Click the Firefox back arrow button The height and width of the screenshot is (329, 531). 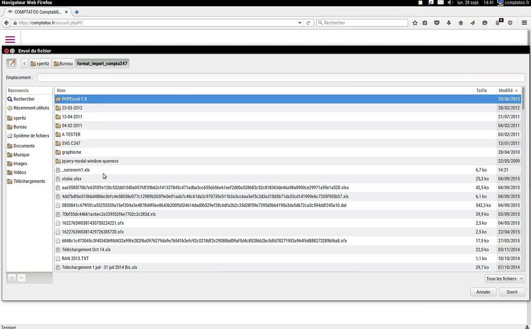[x=6, y=23]
